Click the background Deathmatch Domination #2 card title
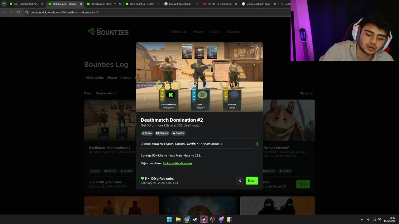Image resolution: width=399 pixels, height=224 pixels. (110, 148)
